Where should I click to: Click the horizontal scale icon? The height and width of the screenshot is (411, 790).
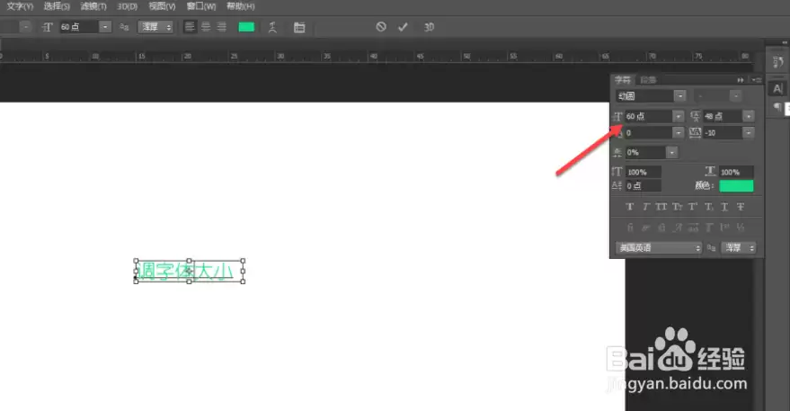(x=710, y=172)
